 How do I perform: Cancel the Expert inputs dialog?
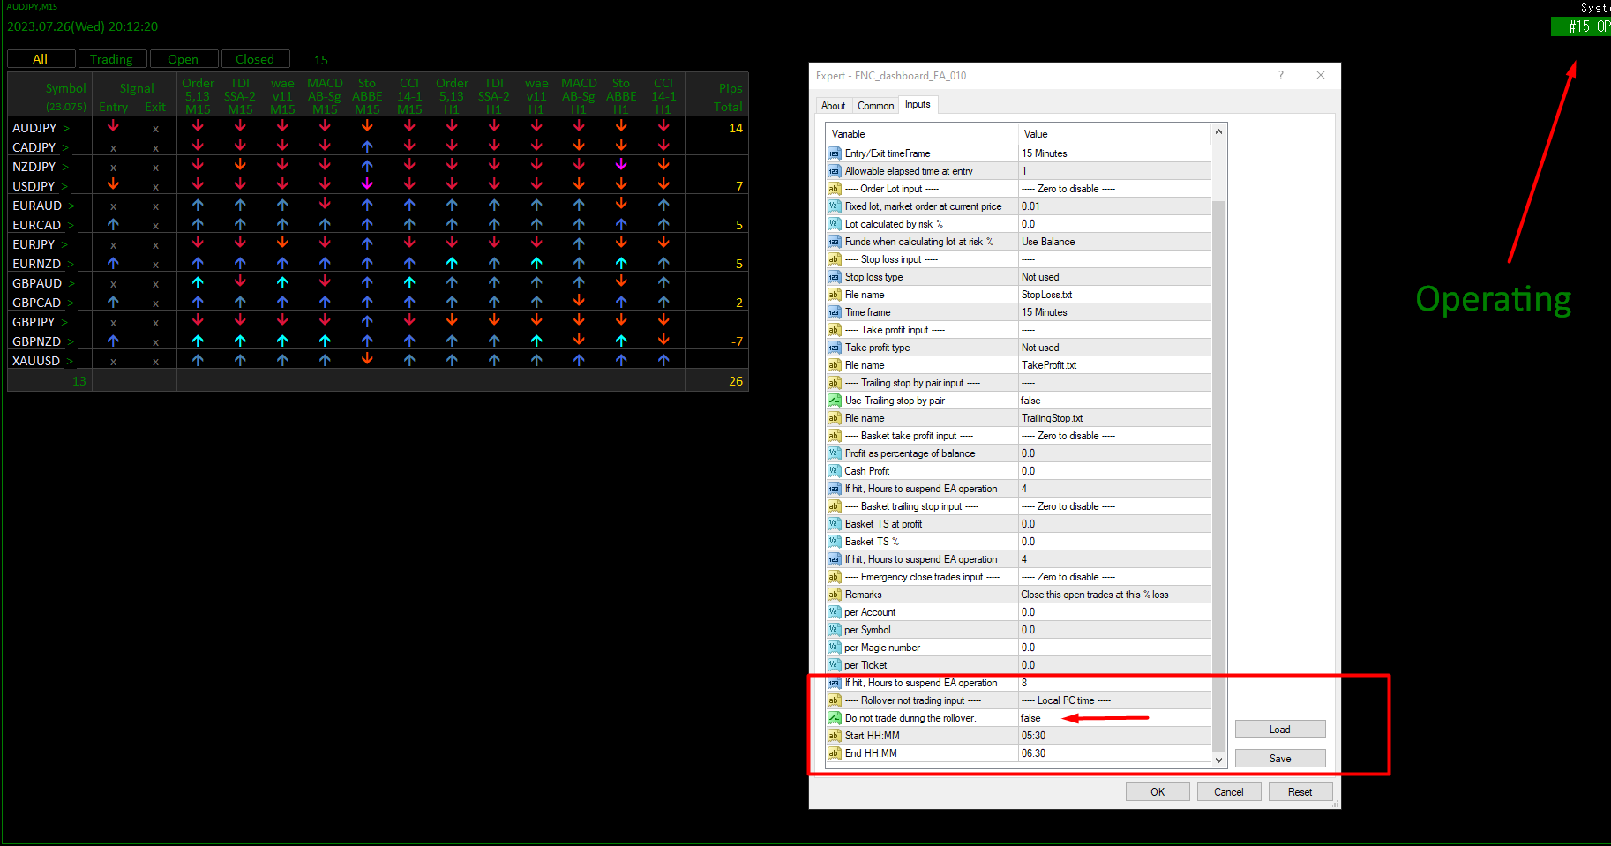pyautogui.click(x=1229, y=792)
